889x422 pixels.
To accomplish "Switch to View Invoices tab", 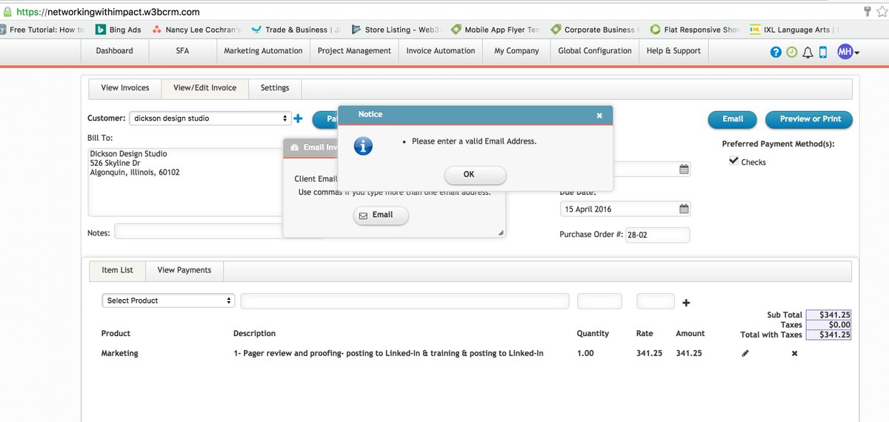I will pyautogui.click(x=125, y=88).
